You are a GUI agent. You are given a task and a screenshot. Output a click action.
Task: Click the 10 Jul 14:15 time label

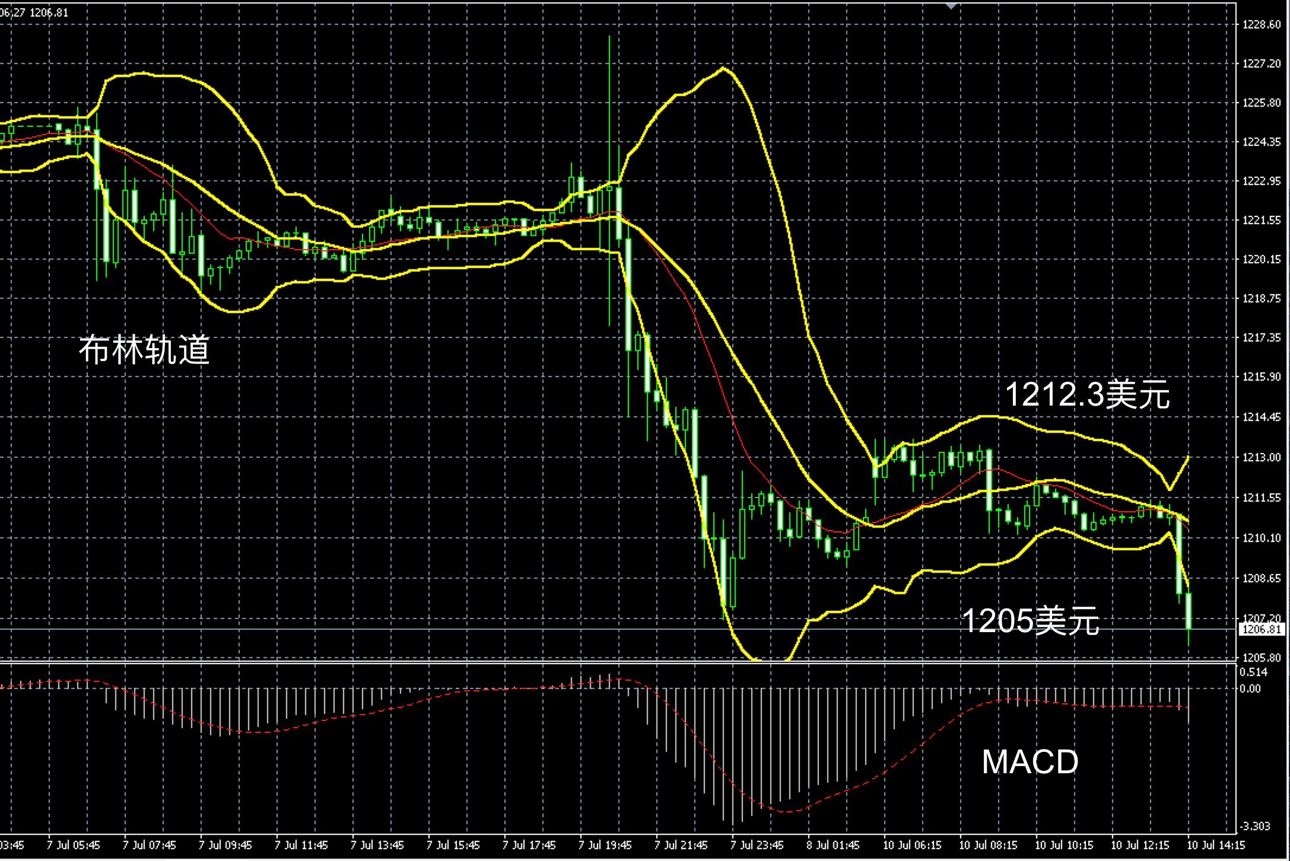tap(1215, 845)
